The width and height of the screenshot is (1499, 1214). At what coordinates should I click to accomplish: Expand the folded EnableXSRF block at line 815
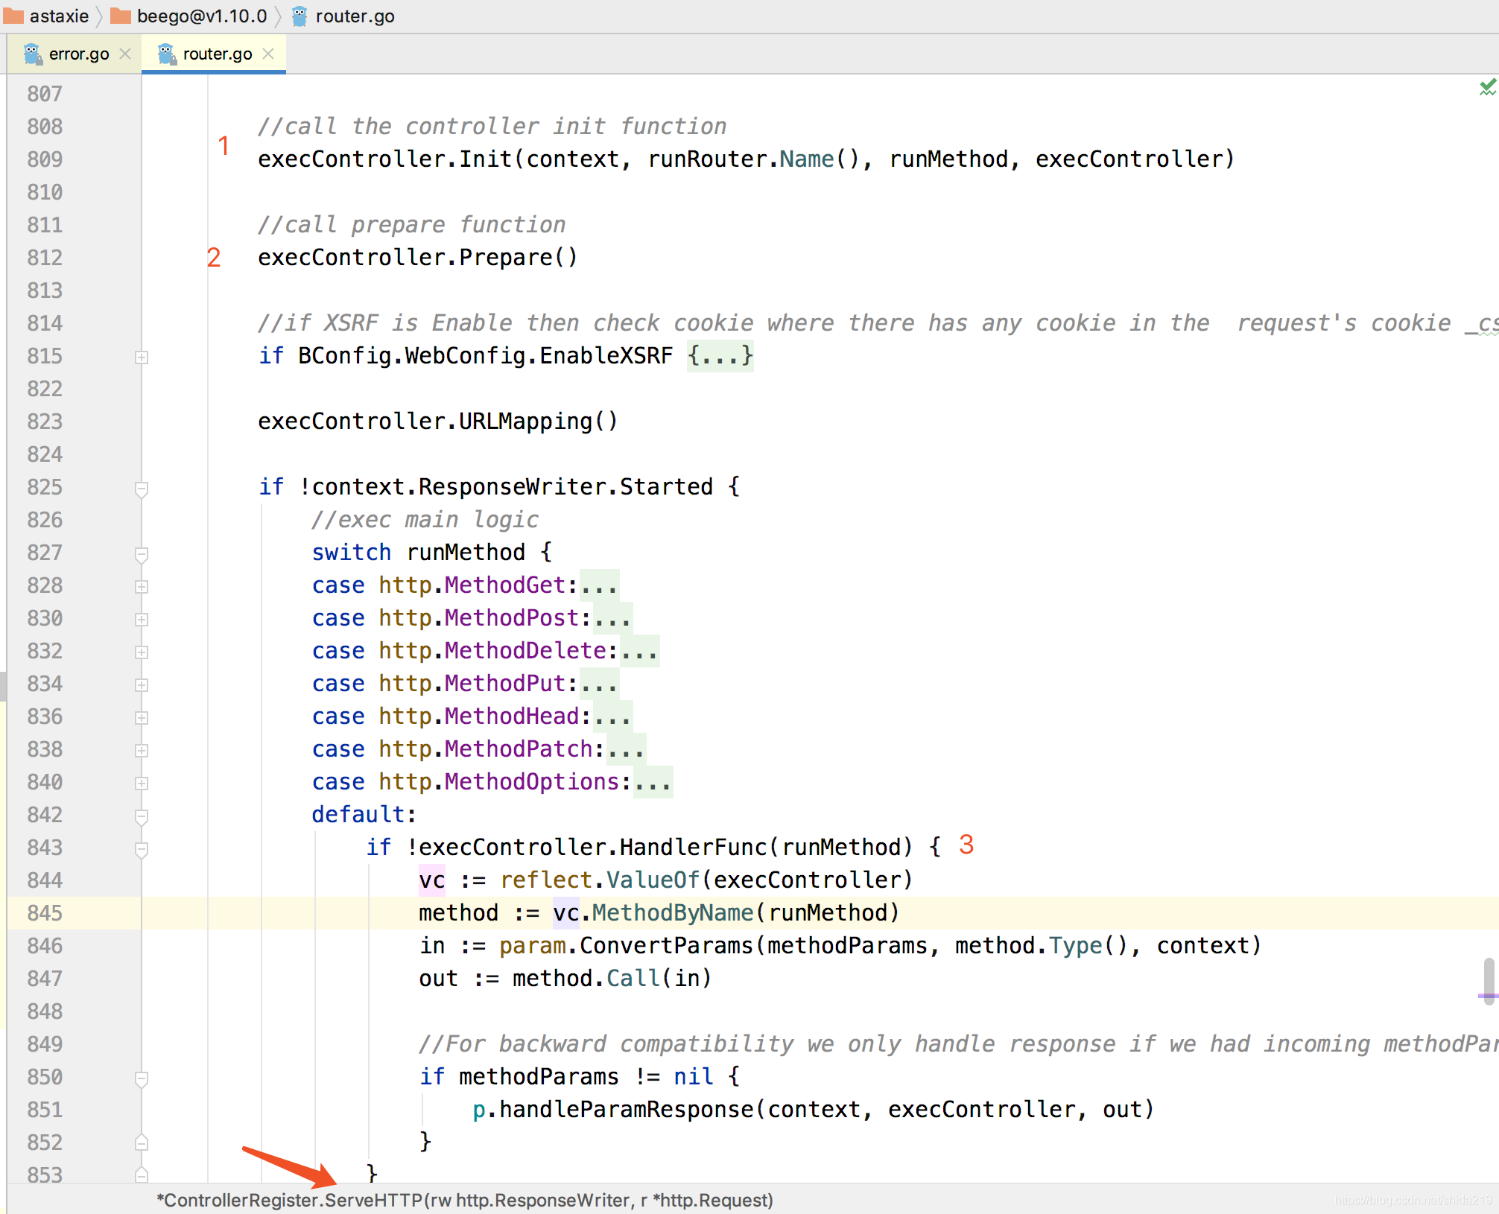tap(141, 357)
